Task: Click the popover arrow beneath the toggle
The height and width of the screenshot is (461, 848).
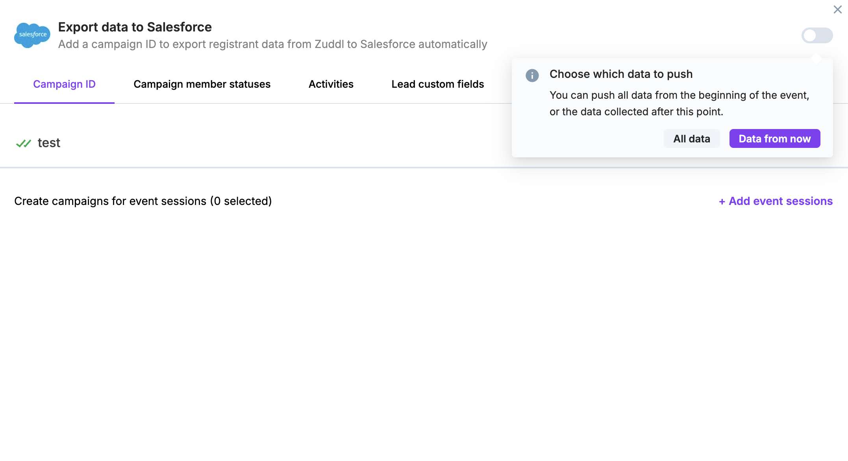Action: coord(816,58)
